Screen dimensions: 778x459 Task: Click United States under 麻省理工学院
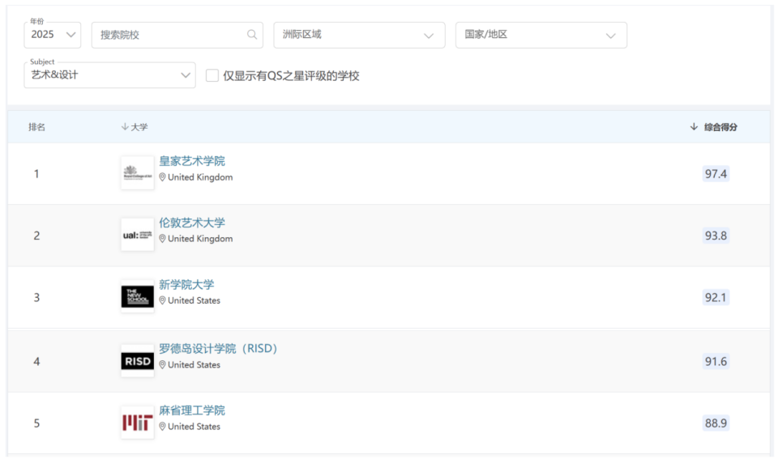pos(194,427)
